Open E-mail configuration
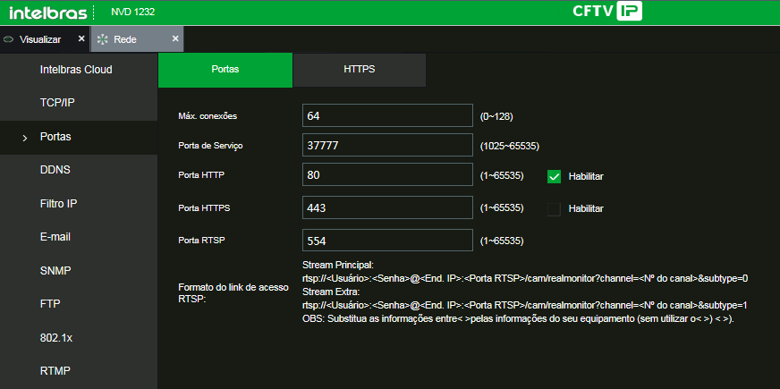780x389 pixels. [x=55, y=237]
